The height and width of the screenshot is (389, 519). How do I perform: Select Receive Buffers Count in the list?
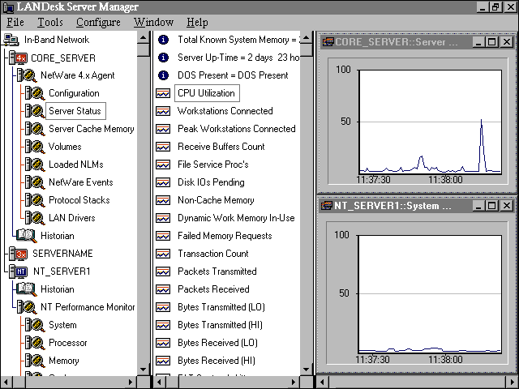click(x=221, y=147)
